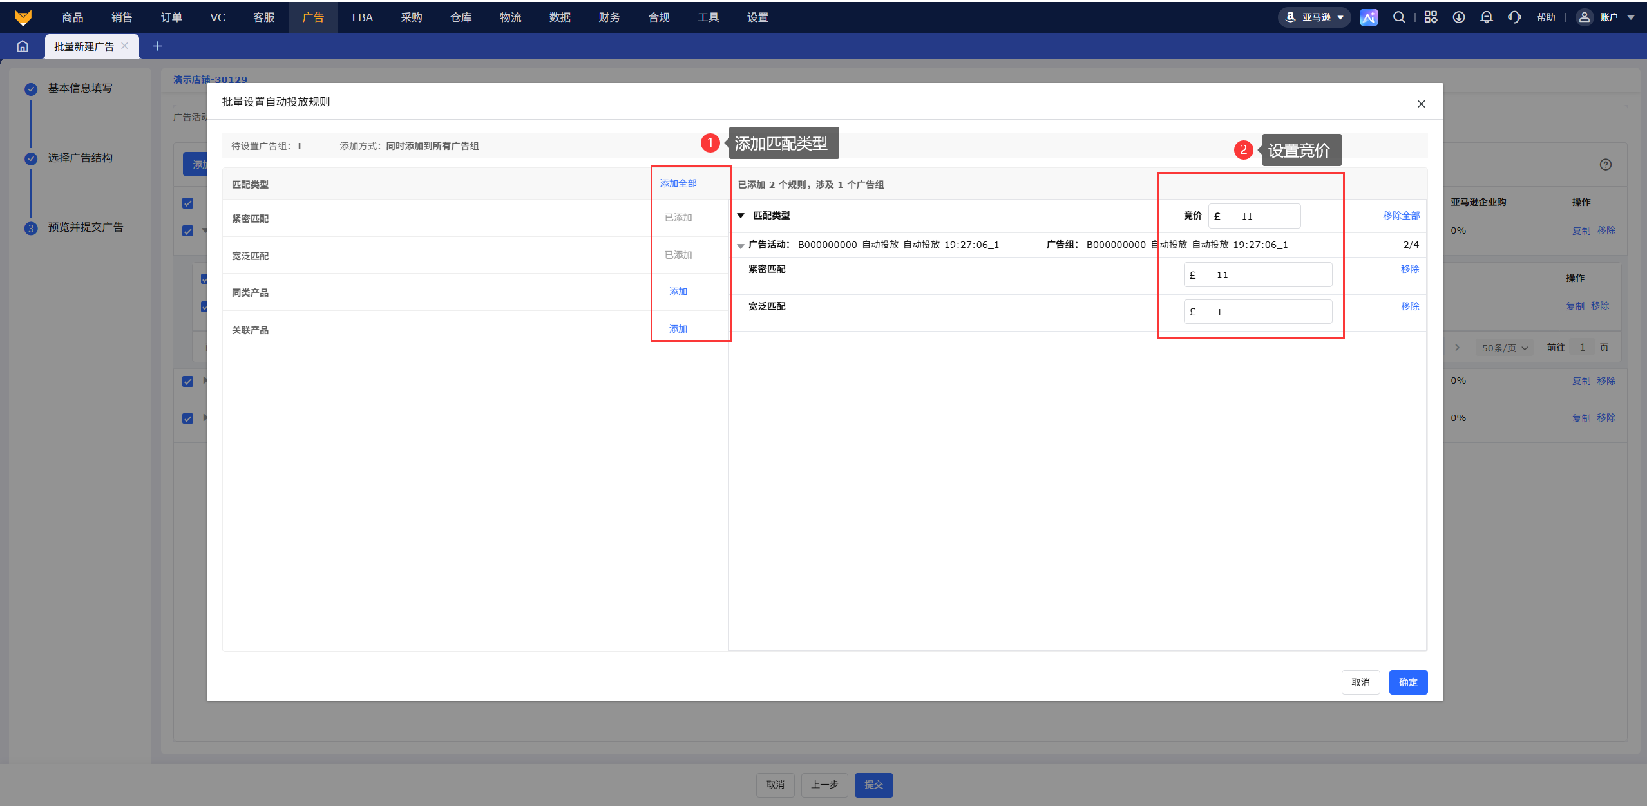
Task: Click 移除全部 to remove all rules
Action: [1401, 216]
